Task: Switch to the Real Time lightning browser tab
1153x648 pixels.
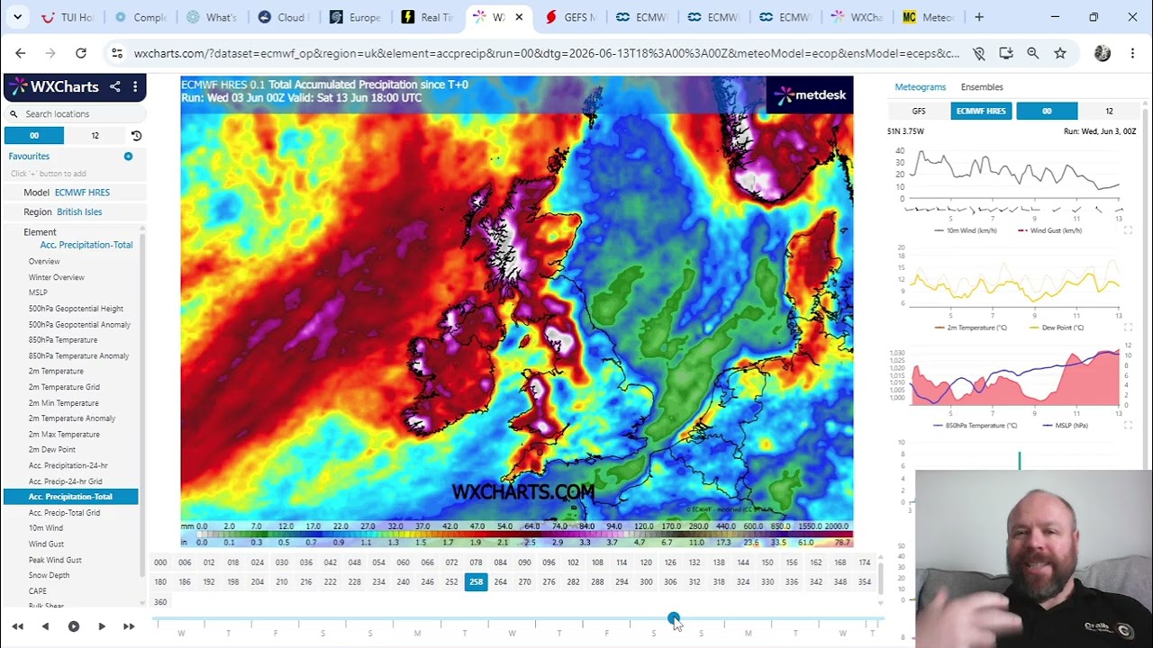Action: click(x=428, y=17)
